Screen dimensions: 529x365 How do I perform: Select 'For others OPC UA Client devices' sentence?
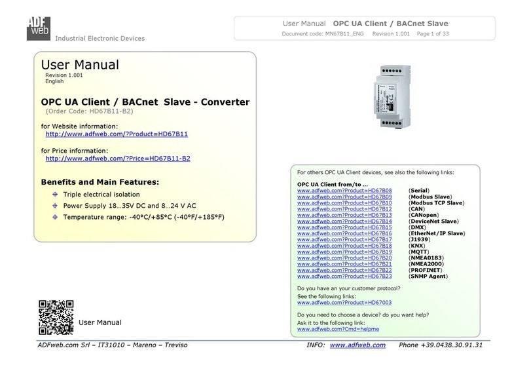[376, 172]
